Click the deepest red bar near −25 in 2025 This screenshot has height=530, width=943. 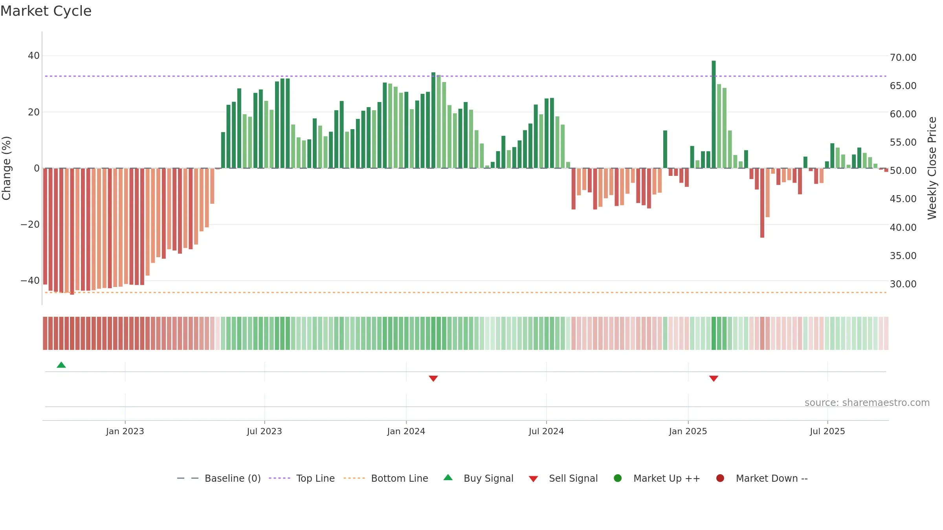click(x=762, y=203)
